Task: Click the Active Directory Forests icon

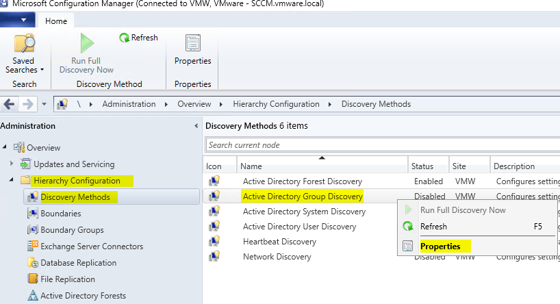Action: point(31,296)
